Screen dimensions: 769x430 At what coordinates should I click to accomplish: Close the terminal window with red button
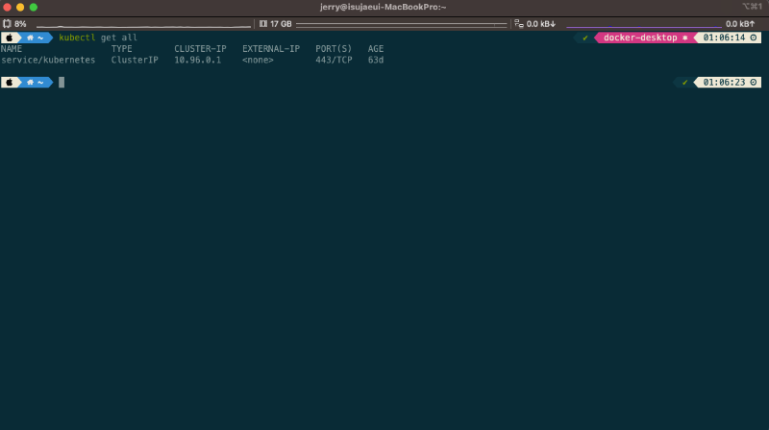coord(7,7)
